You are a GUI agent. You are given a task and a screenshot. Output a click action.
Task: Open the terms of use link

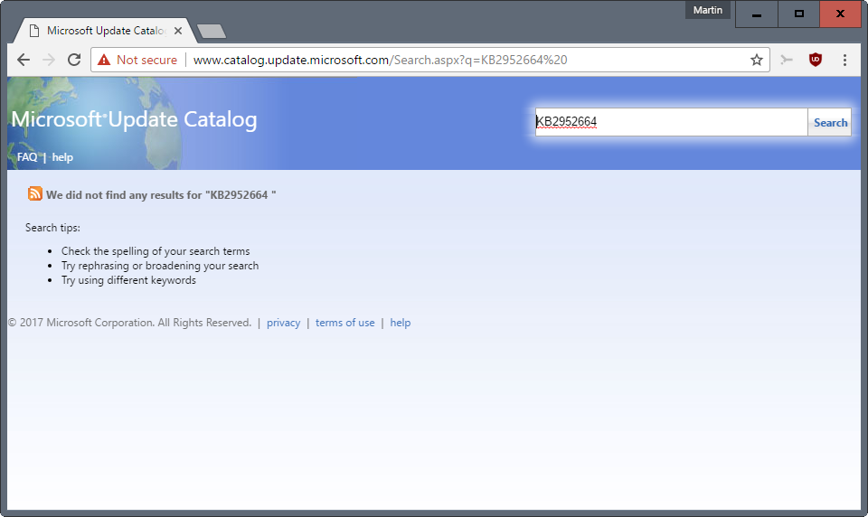(344, 323)
